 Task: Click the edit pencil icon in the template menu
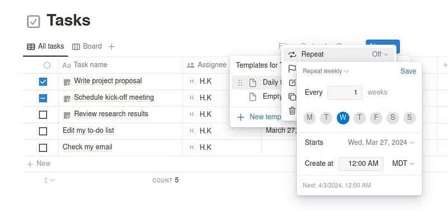292,83
